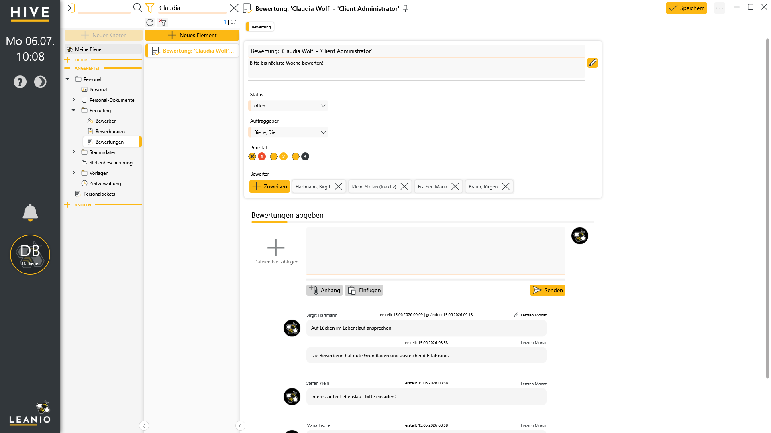The height and width of the screenshot is (433, 771).
Task: Click the yellow funnel filter icon
Action: pyautogui.click(x=150, y=8)
